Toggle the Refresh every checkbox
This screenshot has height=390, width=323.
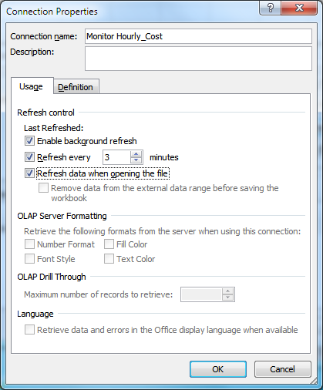click(29, 157)
